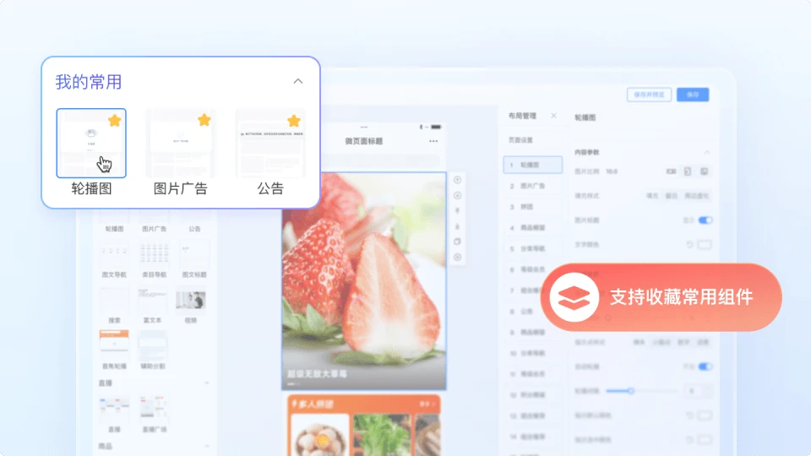Unfavorite the star on the 公告 card
811x456 pixels.
tap(294, 121)
